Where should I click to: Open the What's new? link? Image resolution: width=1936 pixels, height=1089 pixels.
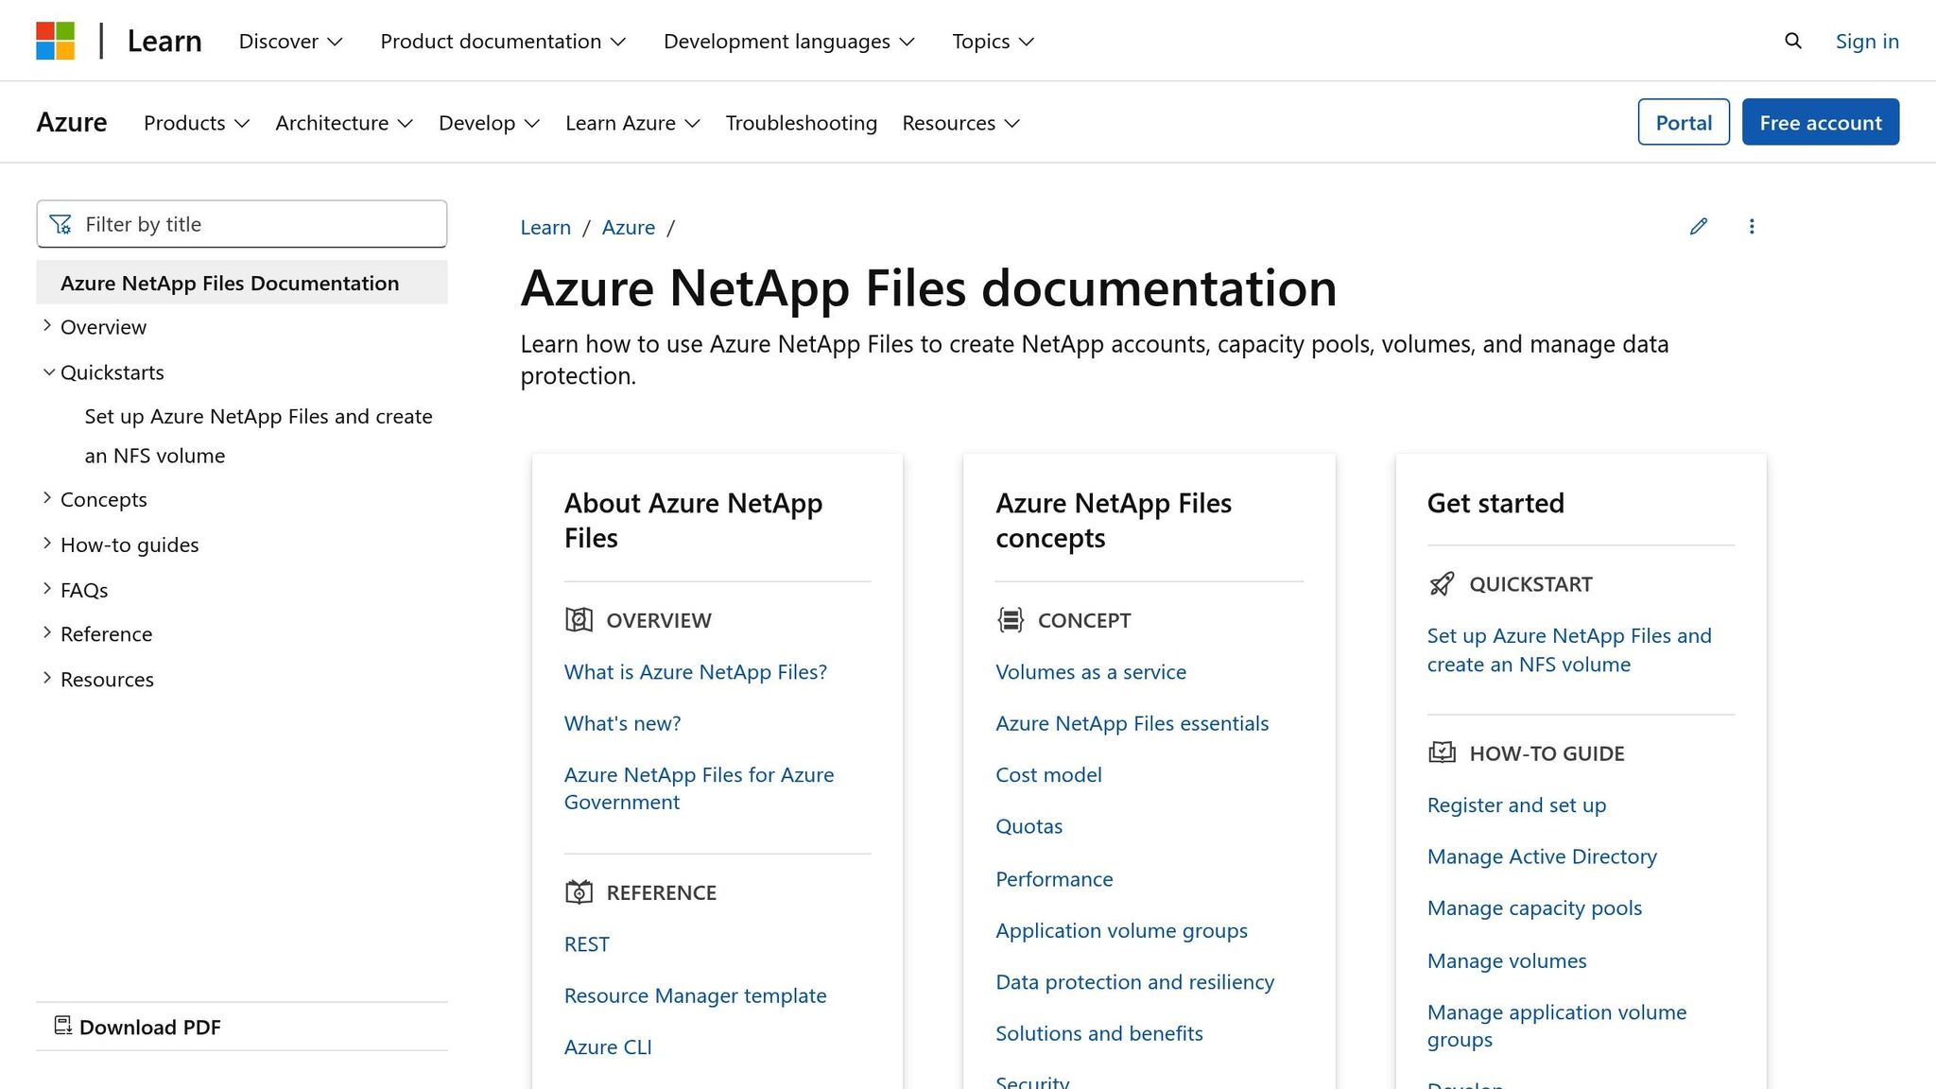622,723
